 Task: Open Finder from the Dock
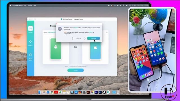[x=40, y=92]
